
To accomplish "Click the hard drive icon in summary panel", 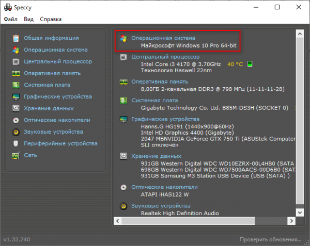I will (x=123, y=156).
